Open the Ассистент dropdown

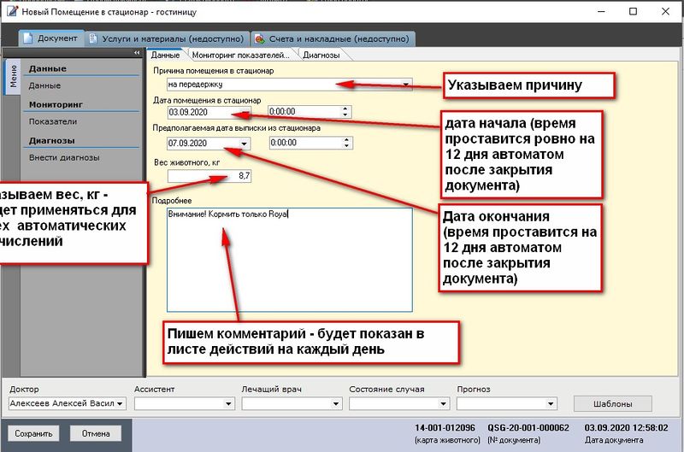pyautogui.click(x=228, y=403)
